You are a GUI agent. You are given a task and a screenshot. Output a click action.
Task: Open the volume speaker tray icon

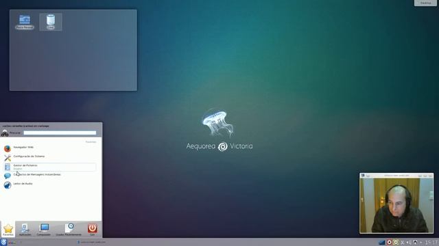coord(409,243)
